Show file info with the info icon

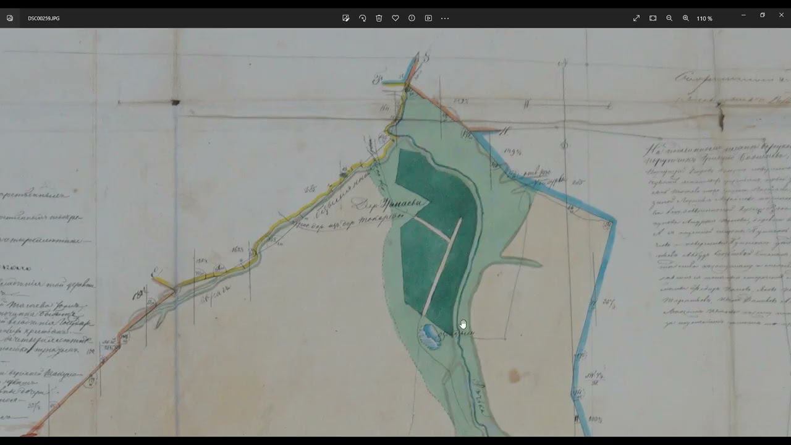[x=412, y=19]
